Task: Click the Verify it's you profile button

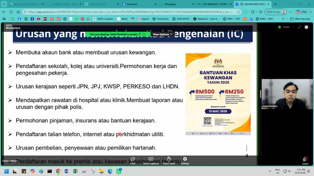Action: pyautogui.click(x=275, y=12)
